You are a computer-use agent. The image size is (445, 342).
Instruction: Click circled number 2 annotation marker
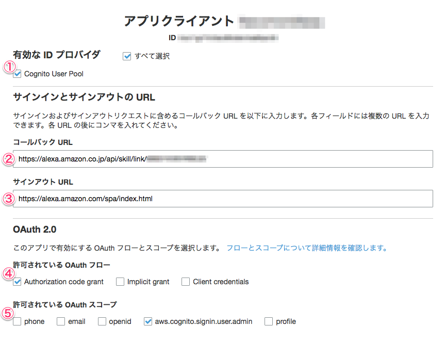click(x=9, y=159)
